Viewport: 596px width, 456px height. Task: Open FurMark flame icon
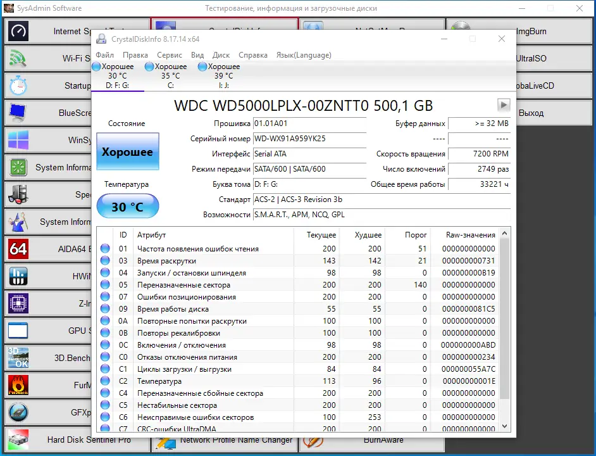[x=18, y=385]
